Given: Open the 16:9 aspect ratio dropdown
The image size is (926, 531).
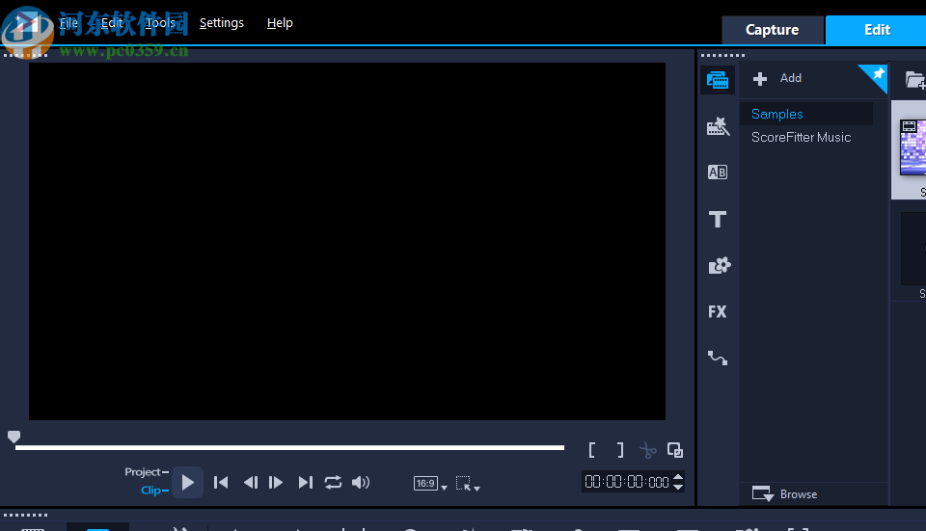Looking at the screenshot, I should point(430,484).
